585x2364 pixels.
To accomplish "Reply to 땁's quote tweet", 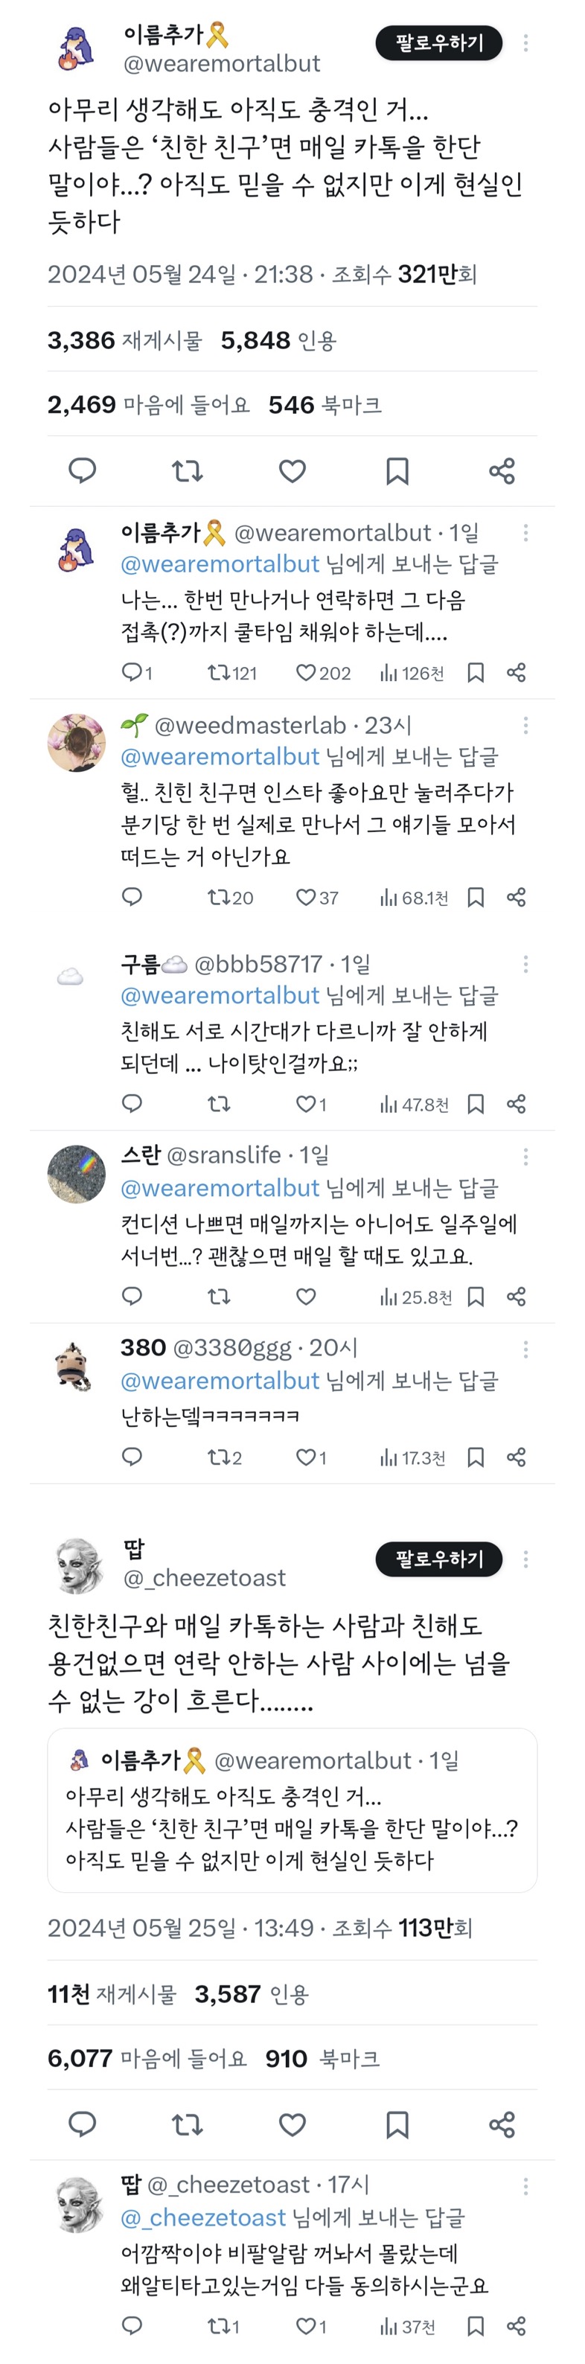I will [83, 2124].
